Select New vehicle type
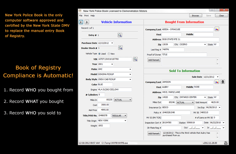Screen dimensions: 236x154 [109, 54]
